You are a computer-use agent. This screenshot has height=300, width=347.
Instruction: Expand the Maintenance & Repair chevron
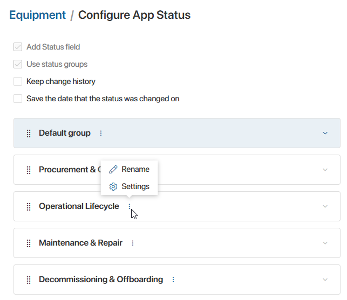(325, 243)
